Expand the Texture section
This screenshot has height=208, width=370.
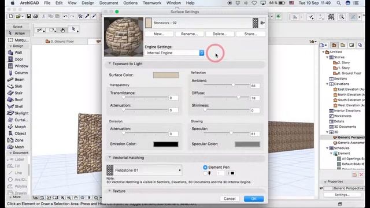pyautogui.click(x=109, y=191)
